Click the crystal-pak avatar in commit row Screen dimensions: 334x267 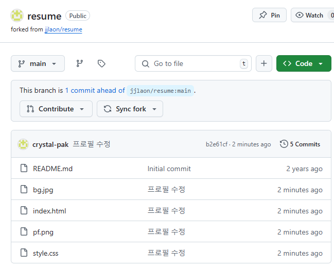[x=23, y=144]
